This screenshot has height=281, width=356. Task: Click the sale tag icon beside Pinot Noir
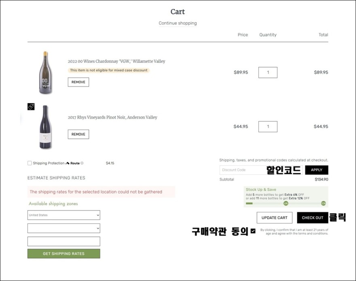point(31,106)
